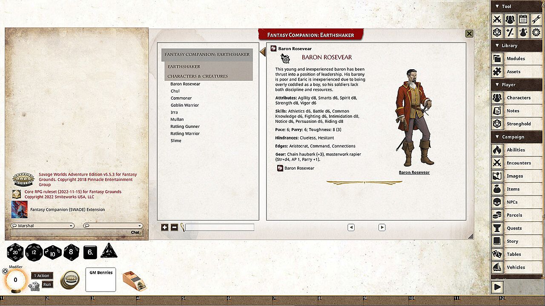This screenshot has height=306, width=545.
Task: Select Goblin Warrior in the index list
Action: pos(185,105)
